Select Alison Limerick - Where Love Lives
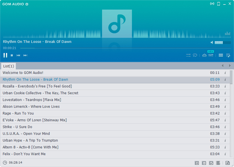Screen dimensions: 234x167 click(x=115, y=107)
